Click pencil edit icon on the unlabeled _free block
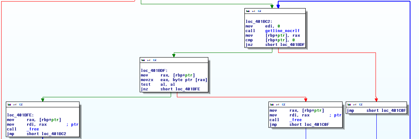The image size is (419, 139). (x=278, y=105)
